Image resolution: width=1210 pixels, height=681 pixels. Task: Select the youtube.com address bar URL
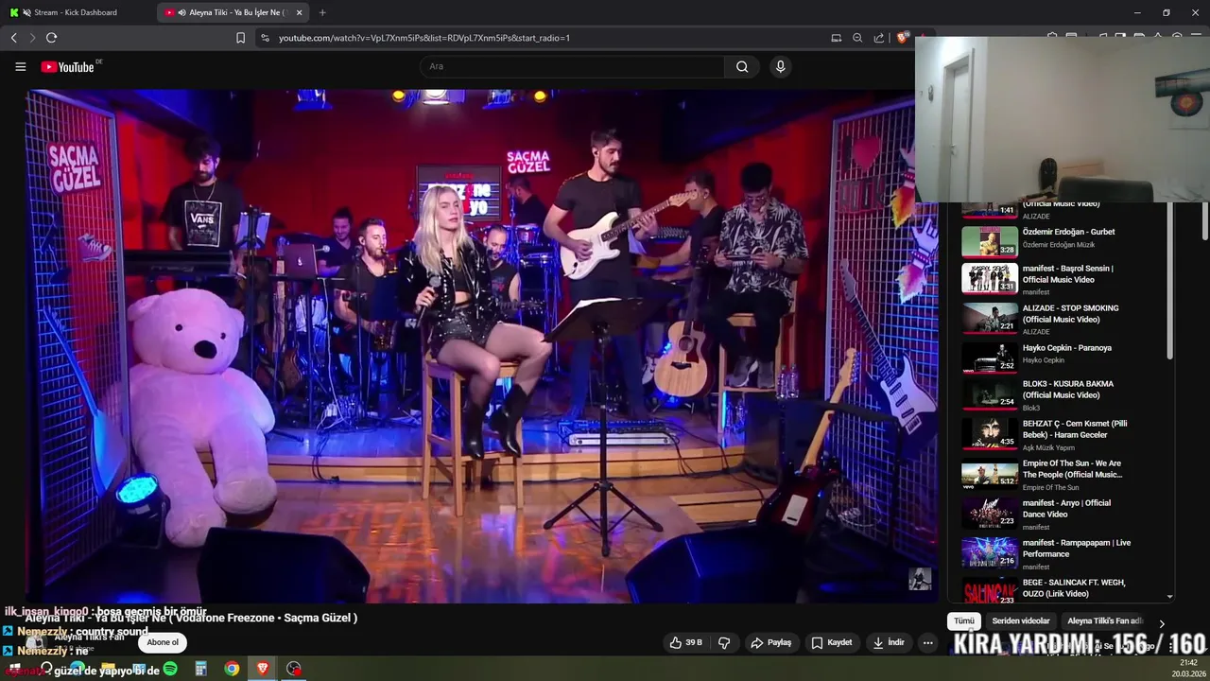[424, 38]
